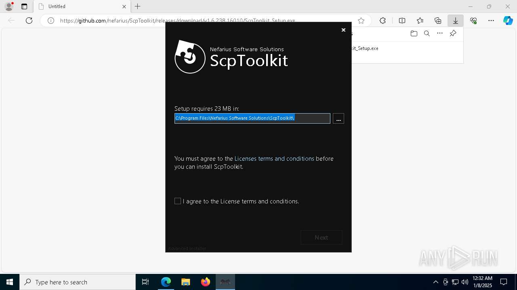Open File Explorer from the taskbar

(x=186, y=282)
